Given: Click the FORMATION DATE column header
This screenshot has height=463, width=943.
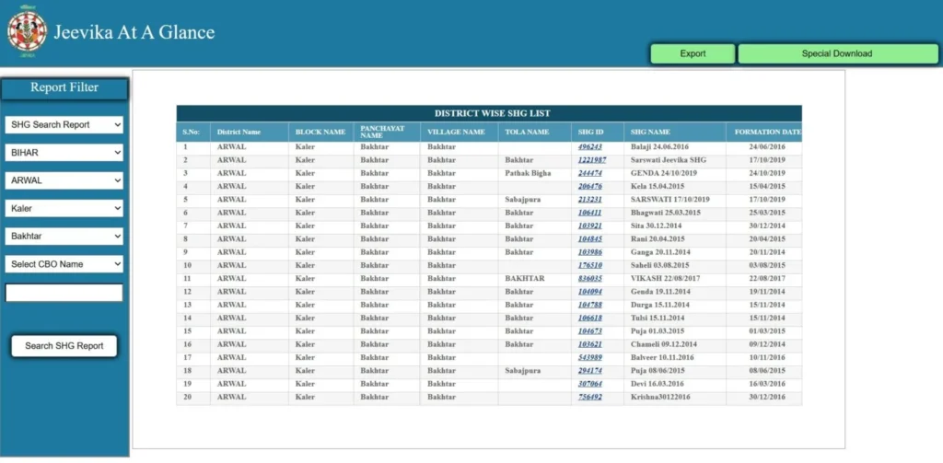Looking at the screenshot, I should pos(766,132).
